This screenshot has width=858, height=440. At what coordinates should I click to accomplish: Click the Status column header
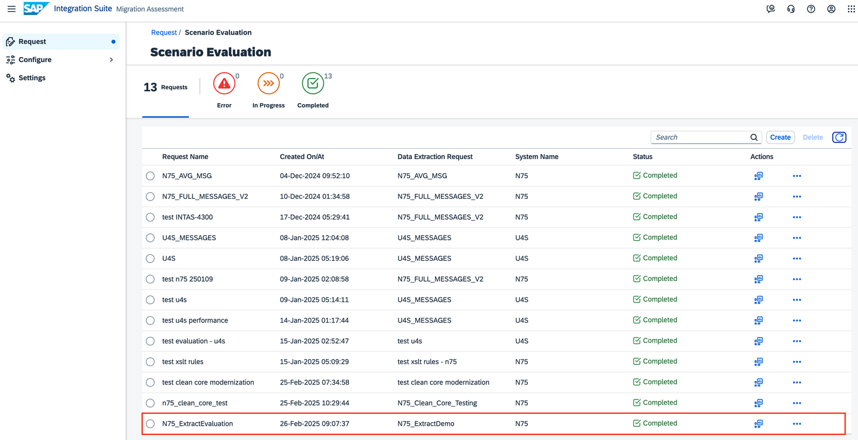pyautogui.click(x=642, y=157)
